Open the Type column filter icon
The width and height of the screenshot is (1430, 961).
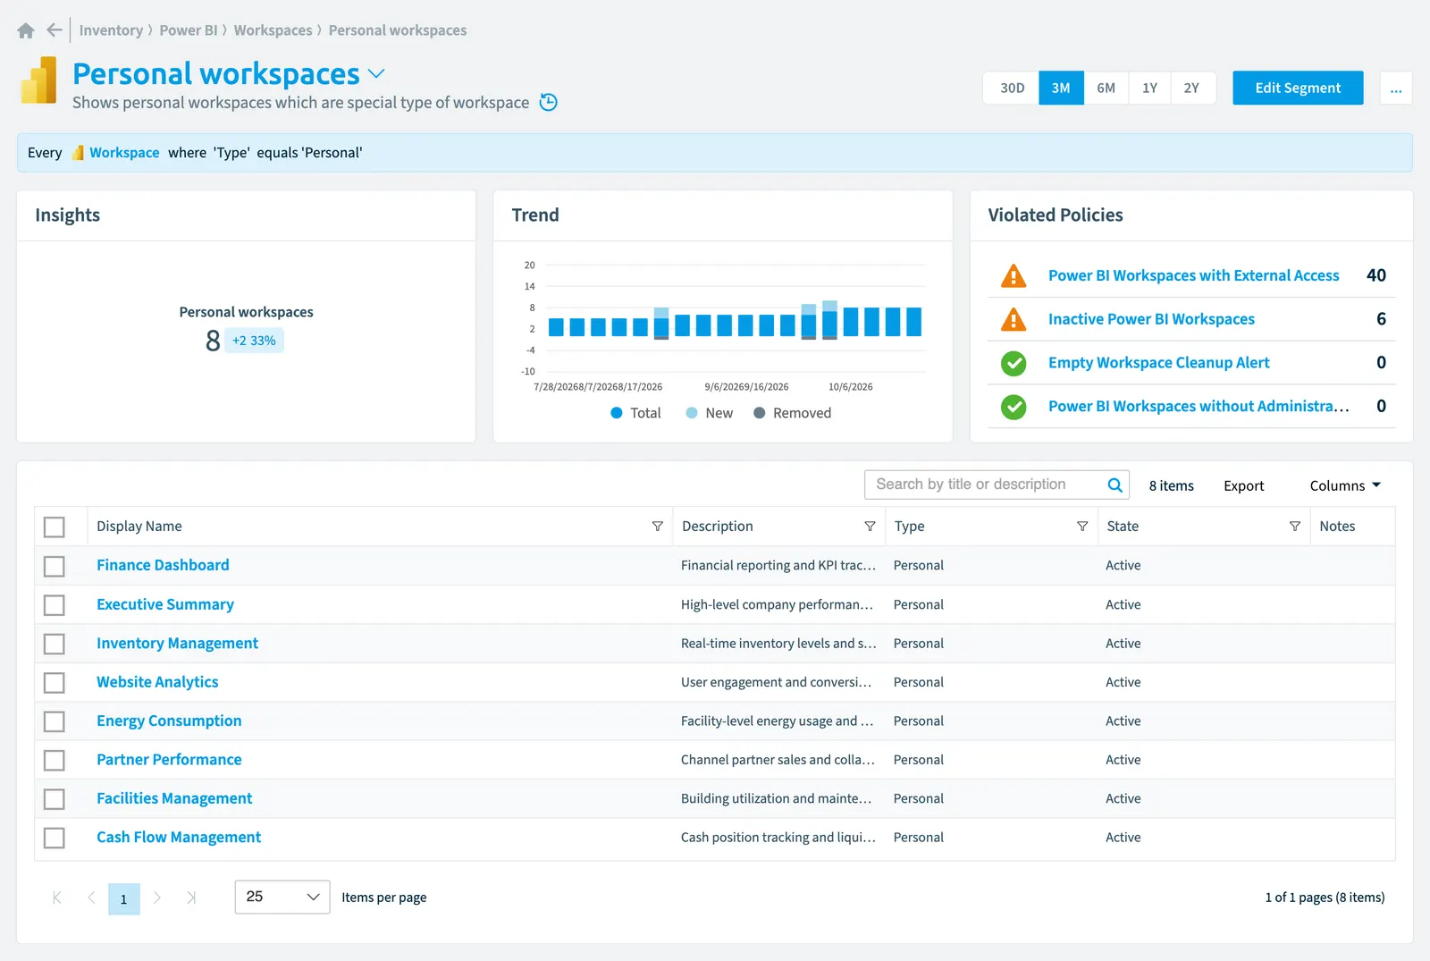(x=1082, y=527)
